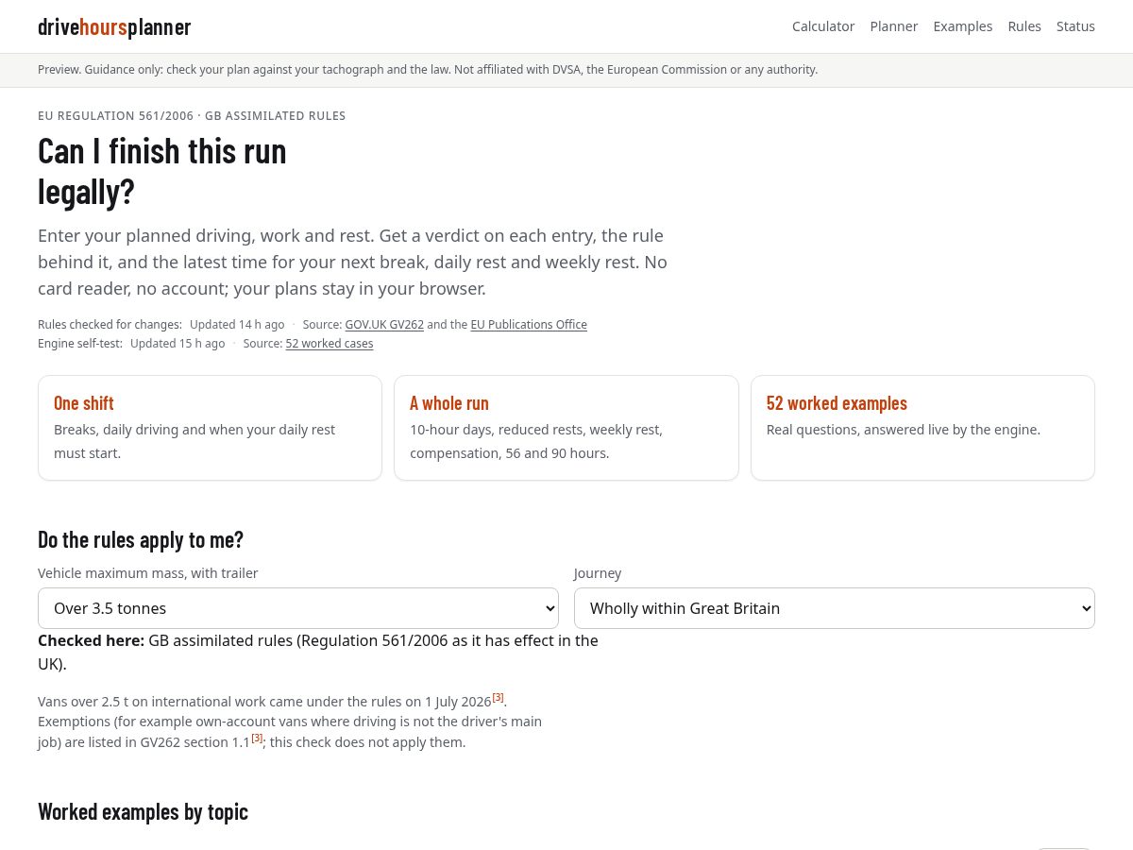Open the Rules nav item
Viewport: 1133px width, 850px height.
[x=1024, y=26]
